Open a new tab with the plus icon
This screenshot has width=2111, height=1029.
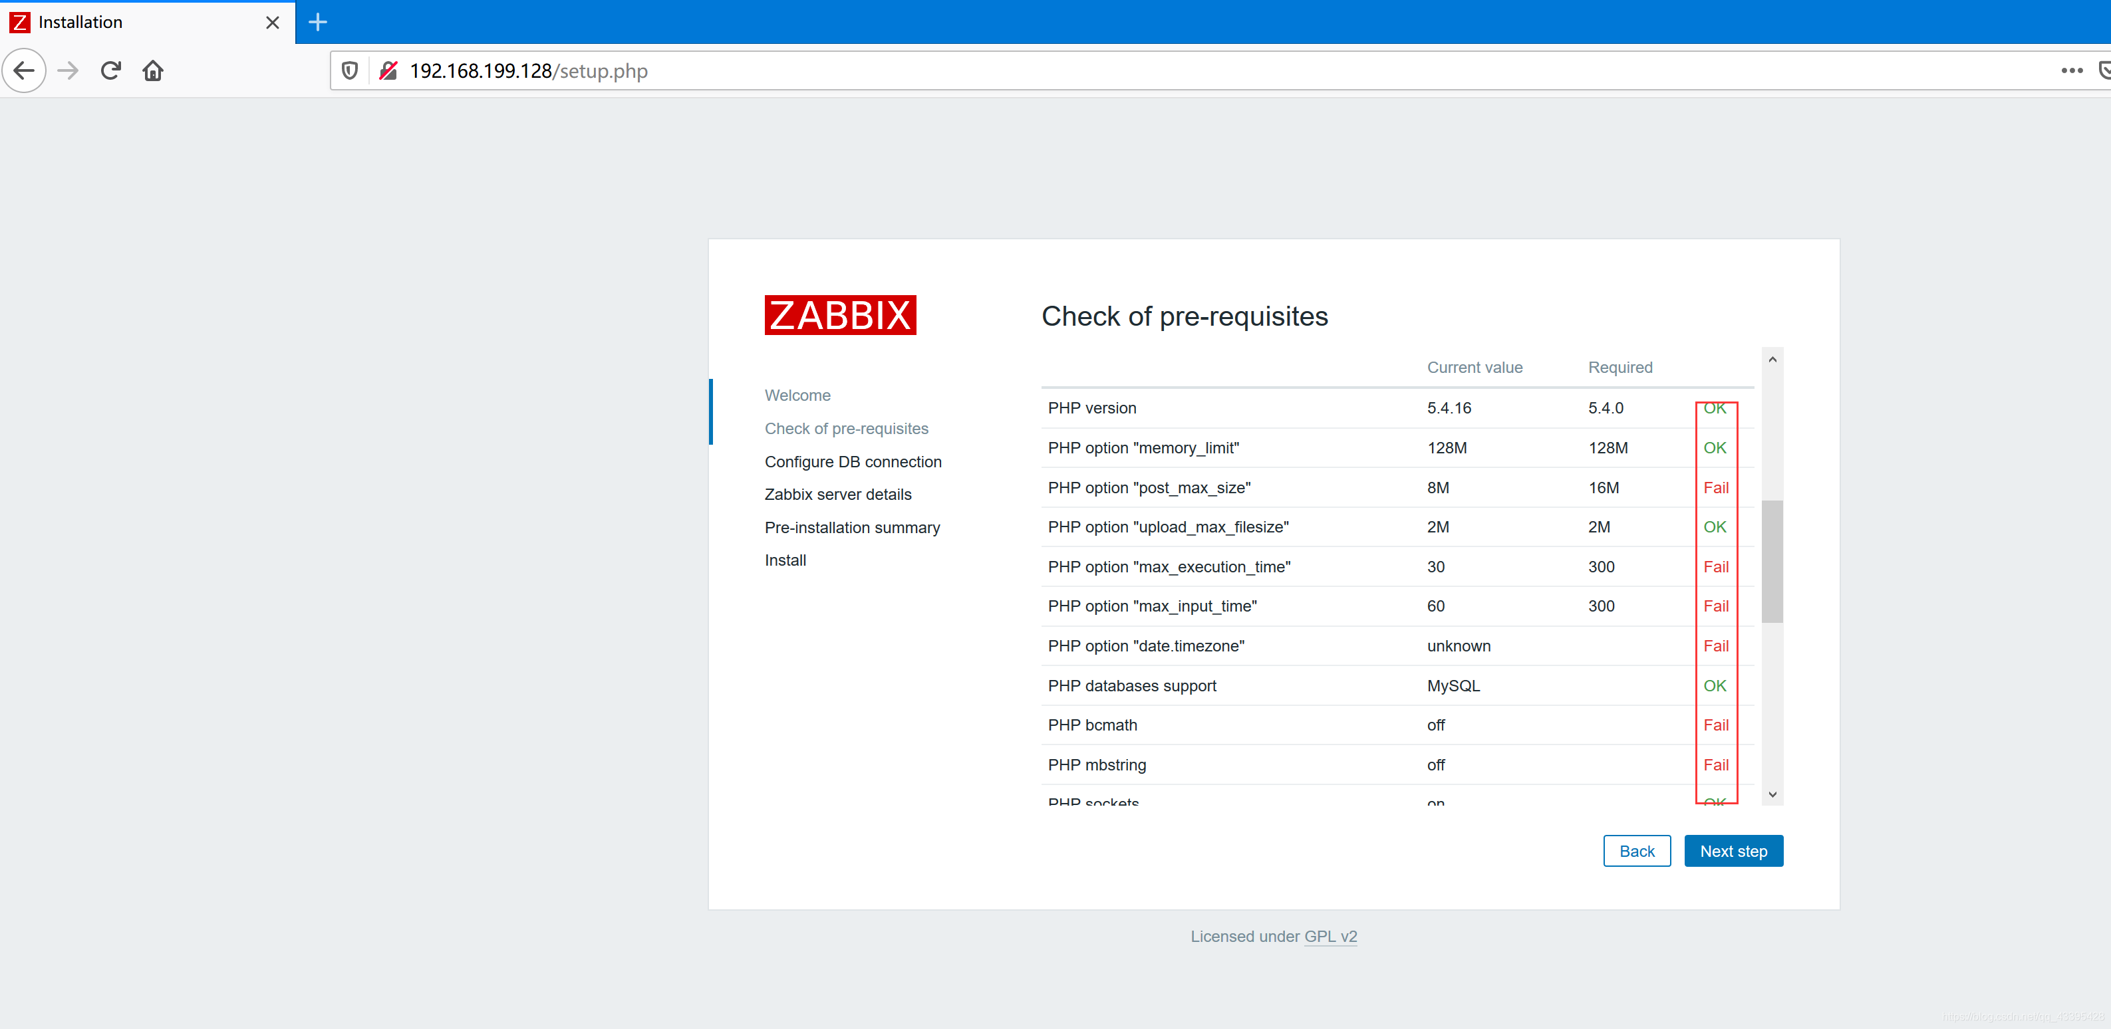(318, 23)
